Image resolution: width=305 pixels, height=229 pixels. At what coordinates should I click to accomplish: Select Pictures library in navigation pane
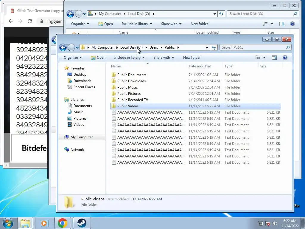tap(80, 118)
